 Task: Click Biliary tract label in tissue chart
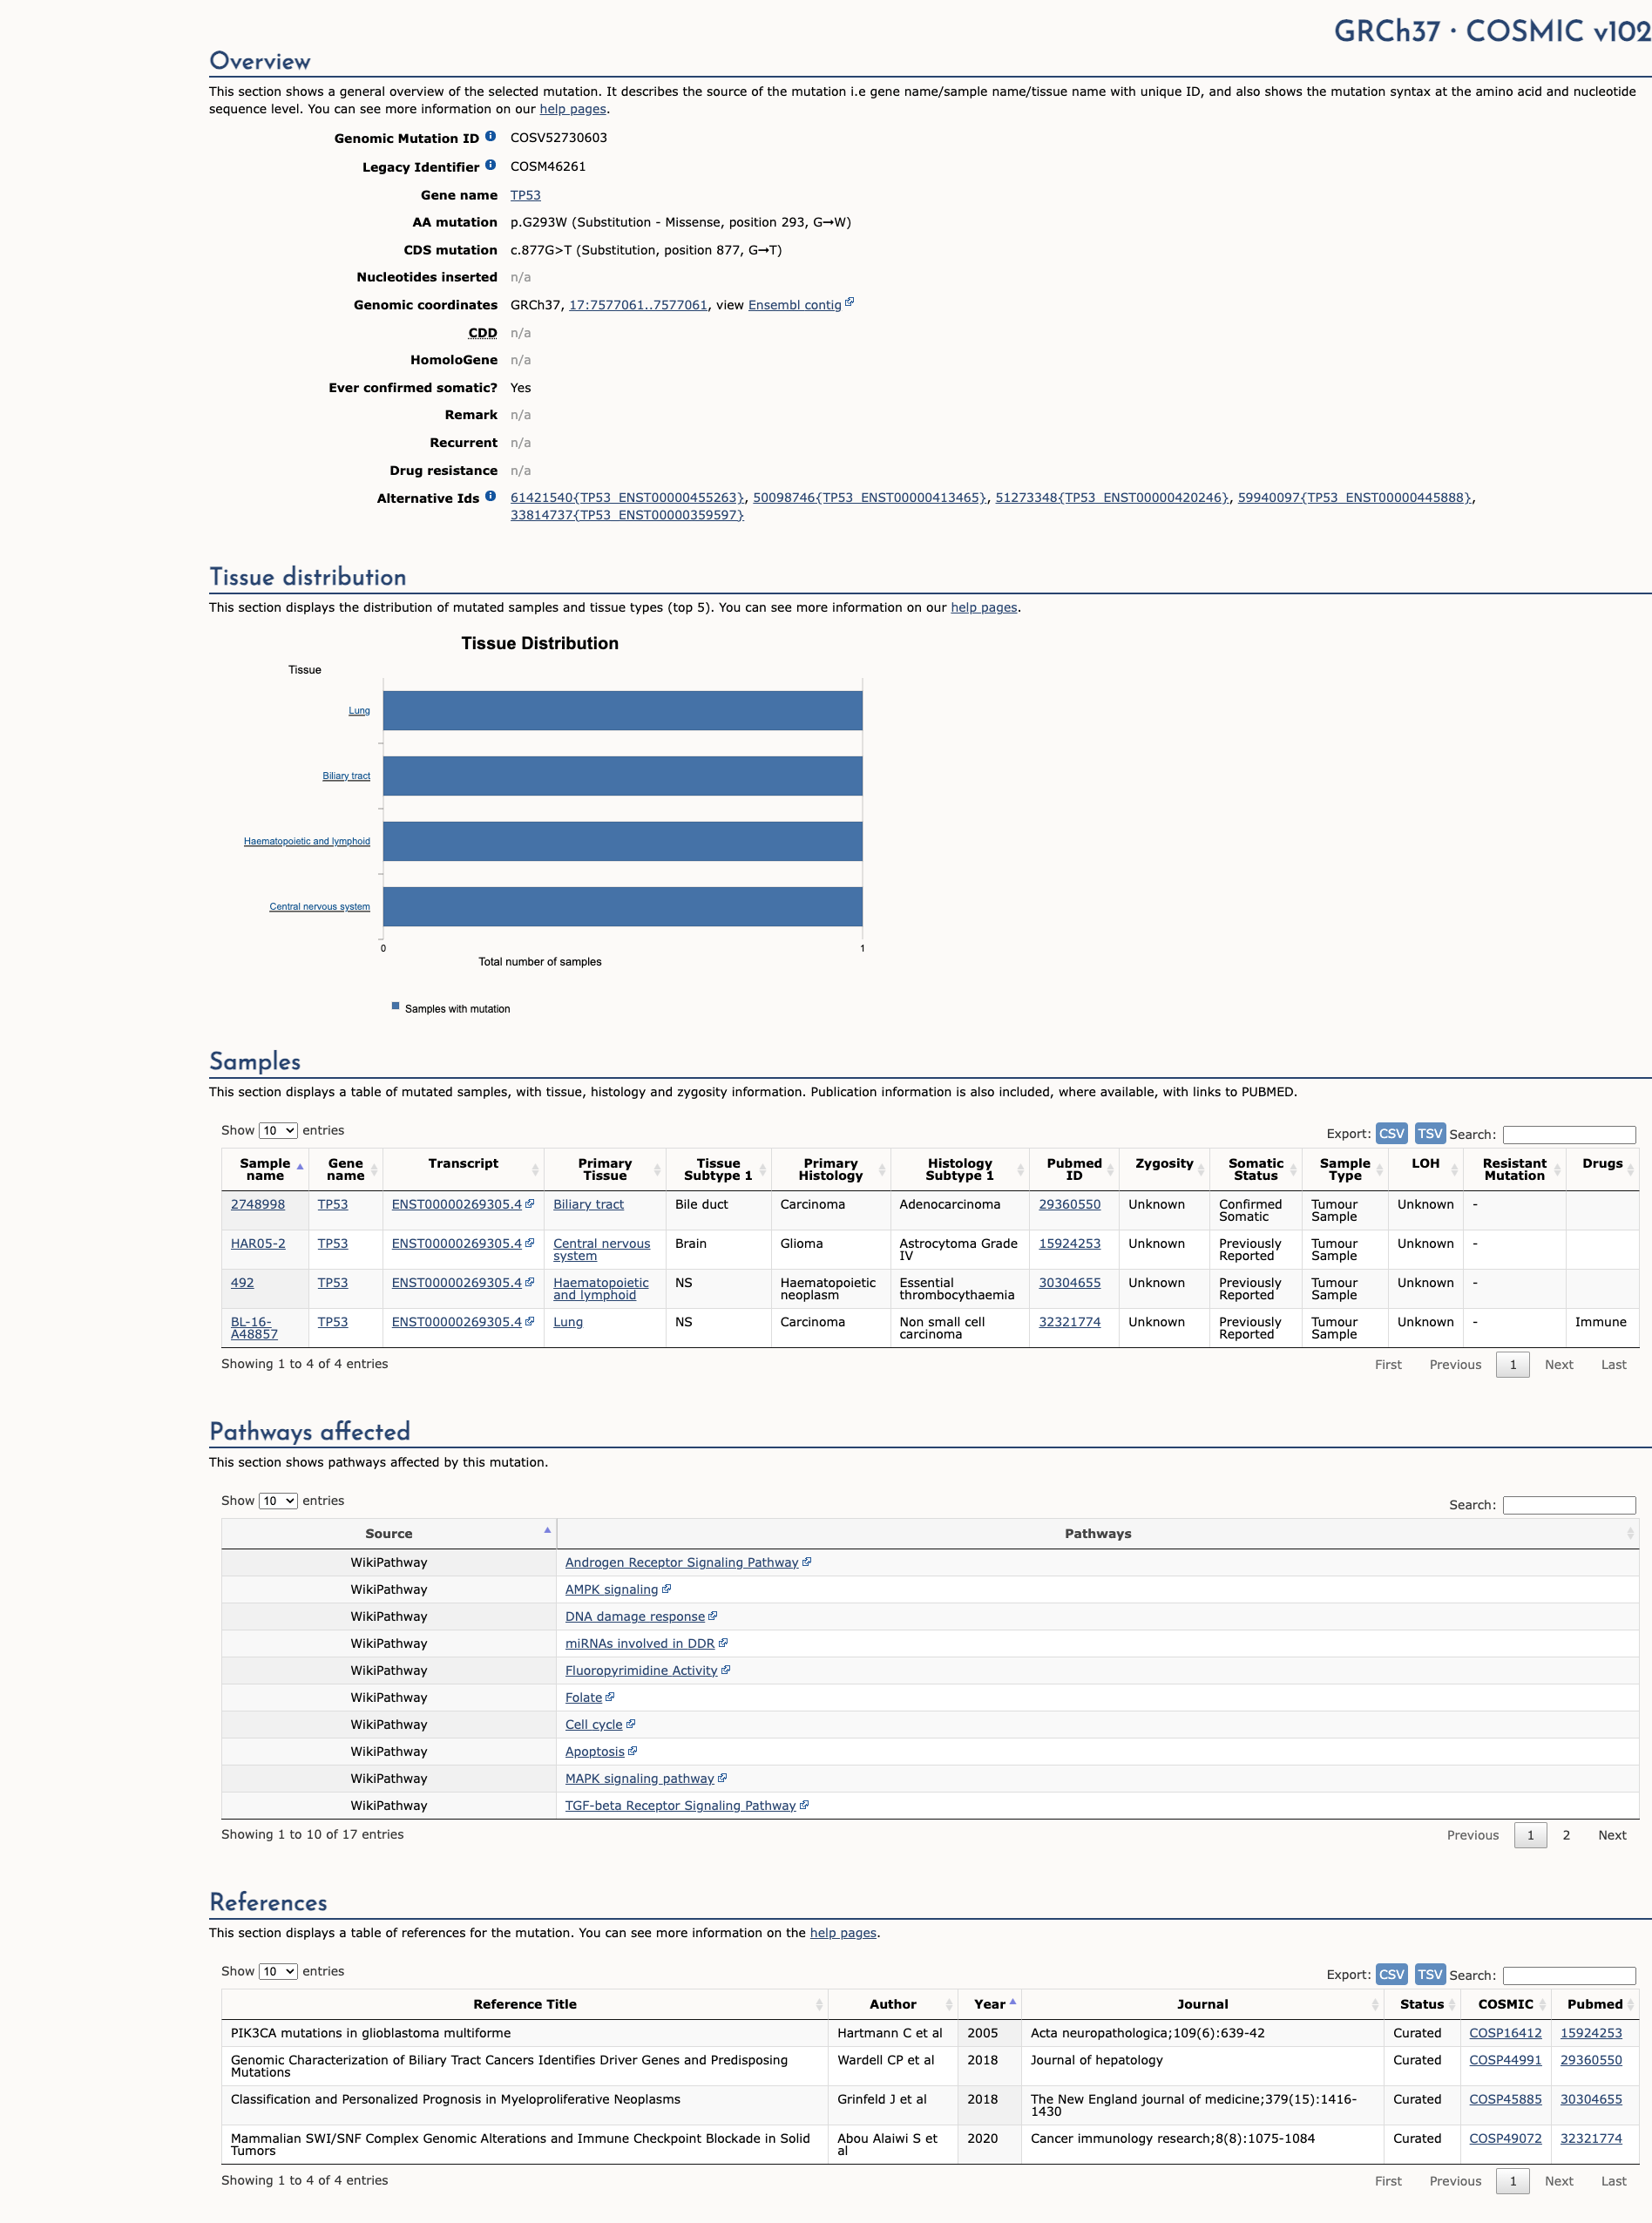pos(346,776)
